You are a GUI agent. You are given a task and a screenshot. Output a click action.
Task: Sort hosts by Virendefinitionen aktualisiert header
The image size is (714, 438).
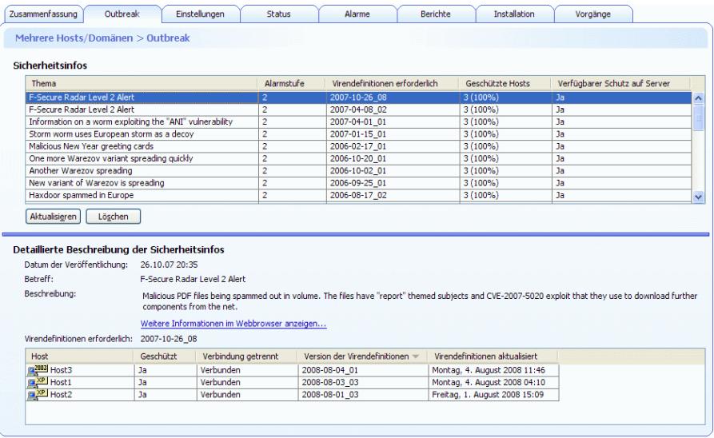[493, 356]
